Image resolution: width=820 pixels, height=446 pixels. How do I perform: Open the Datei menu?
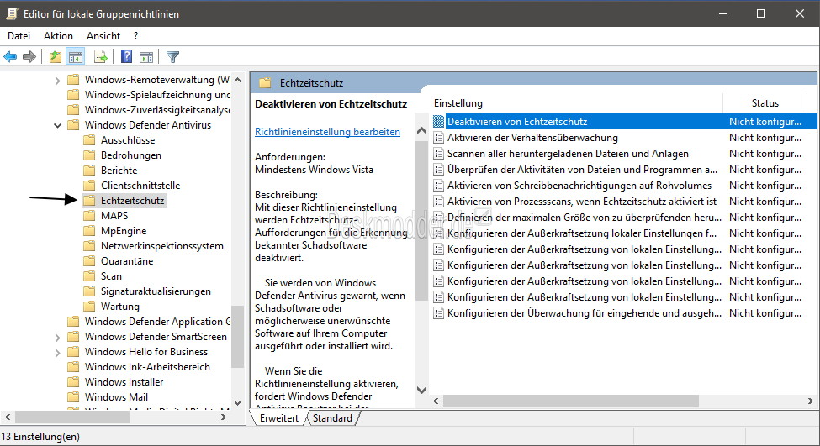(19, 36)
